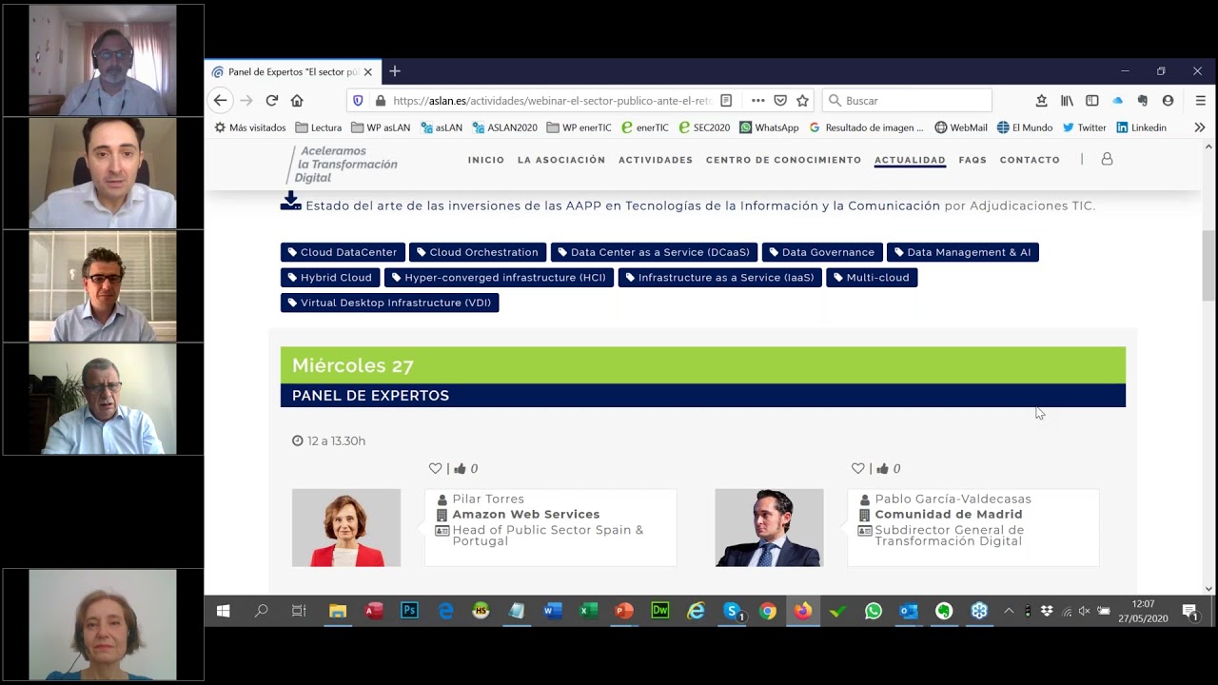Open Pilar Torres photo thumbnail

(x=346, y=528)
